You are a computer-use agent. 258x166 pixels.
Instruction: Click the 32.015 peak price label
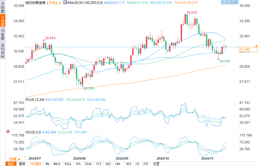click(50, 38)
